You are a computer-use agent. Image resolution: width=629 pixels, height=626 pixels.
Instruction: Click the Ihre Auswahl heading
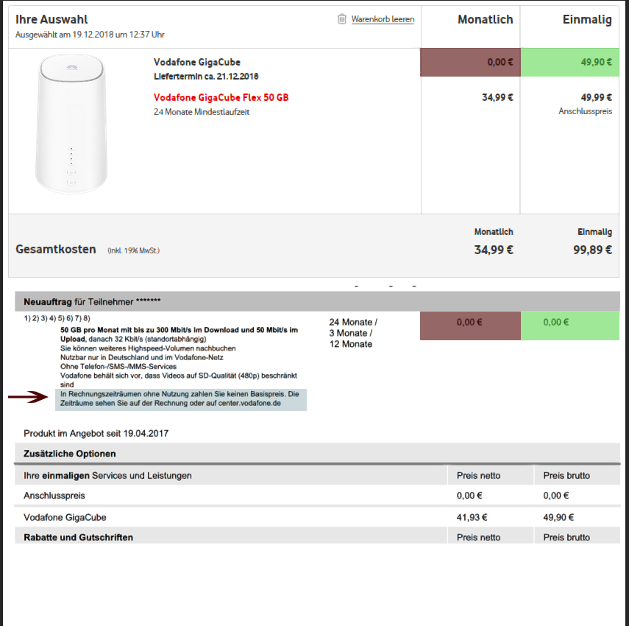click(x=51, y=19)
